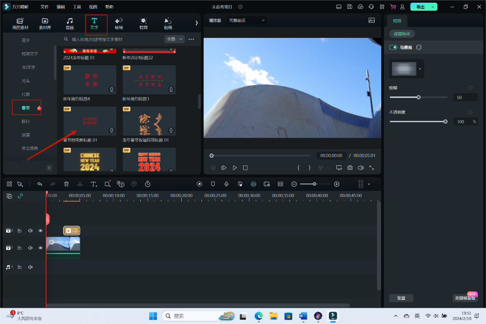Click the timeline zoom in plus icon
Image resolution: width=486 pixels, height=324 pixels.
336,184
